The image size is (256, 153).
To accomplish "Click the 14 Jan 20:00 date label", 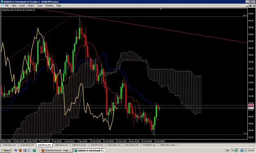I will click(134, 141).
